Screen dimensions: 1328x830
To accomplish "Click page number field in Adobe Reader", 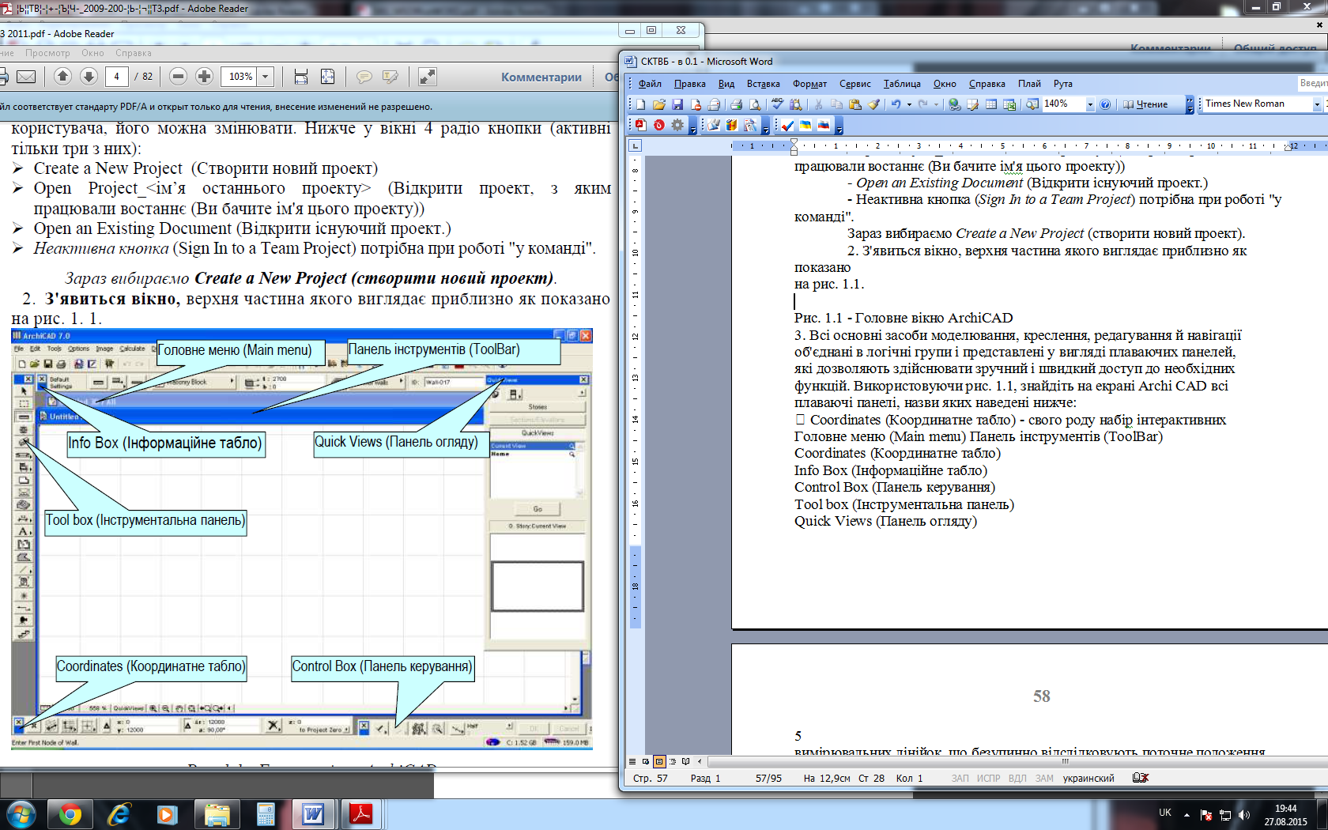I will [x=116, y=77].
